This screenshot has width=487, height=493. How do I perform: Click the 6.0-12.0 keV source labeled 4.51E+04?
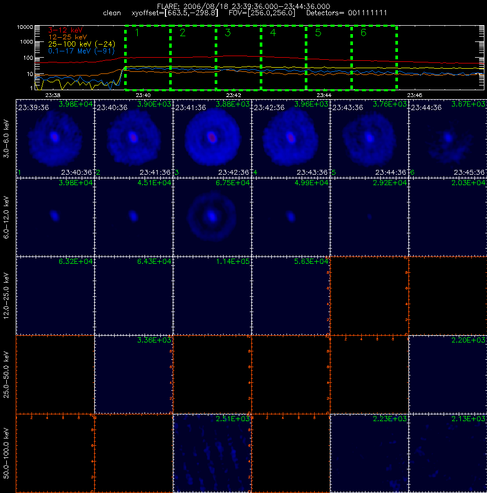click(134, 217)
